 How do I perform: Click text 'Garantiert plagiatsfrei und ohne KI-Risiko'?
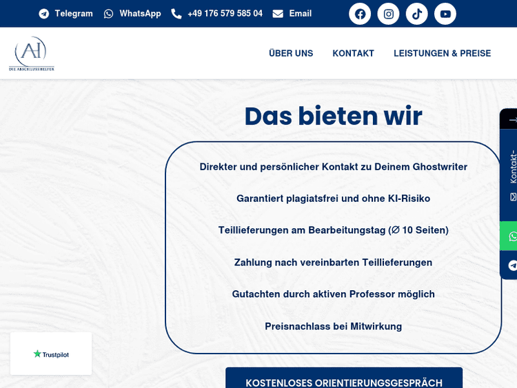click(x=334, y=198)
